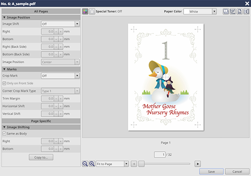The width and height of the screenshot is (251, 176).
Task: Click the single page view icon
Action: tap(239, 12)
